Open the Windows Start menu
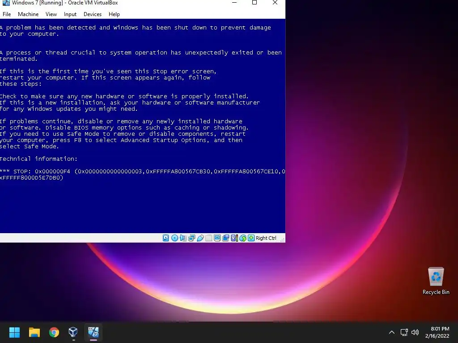The height and width of the screenshot is (343, 458). [14, 332]
